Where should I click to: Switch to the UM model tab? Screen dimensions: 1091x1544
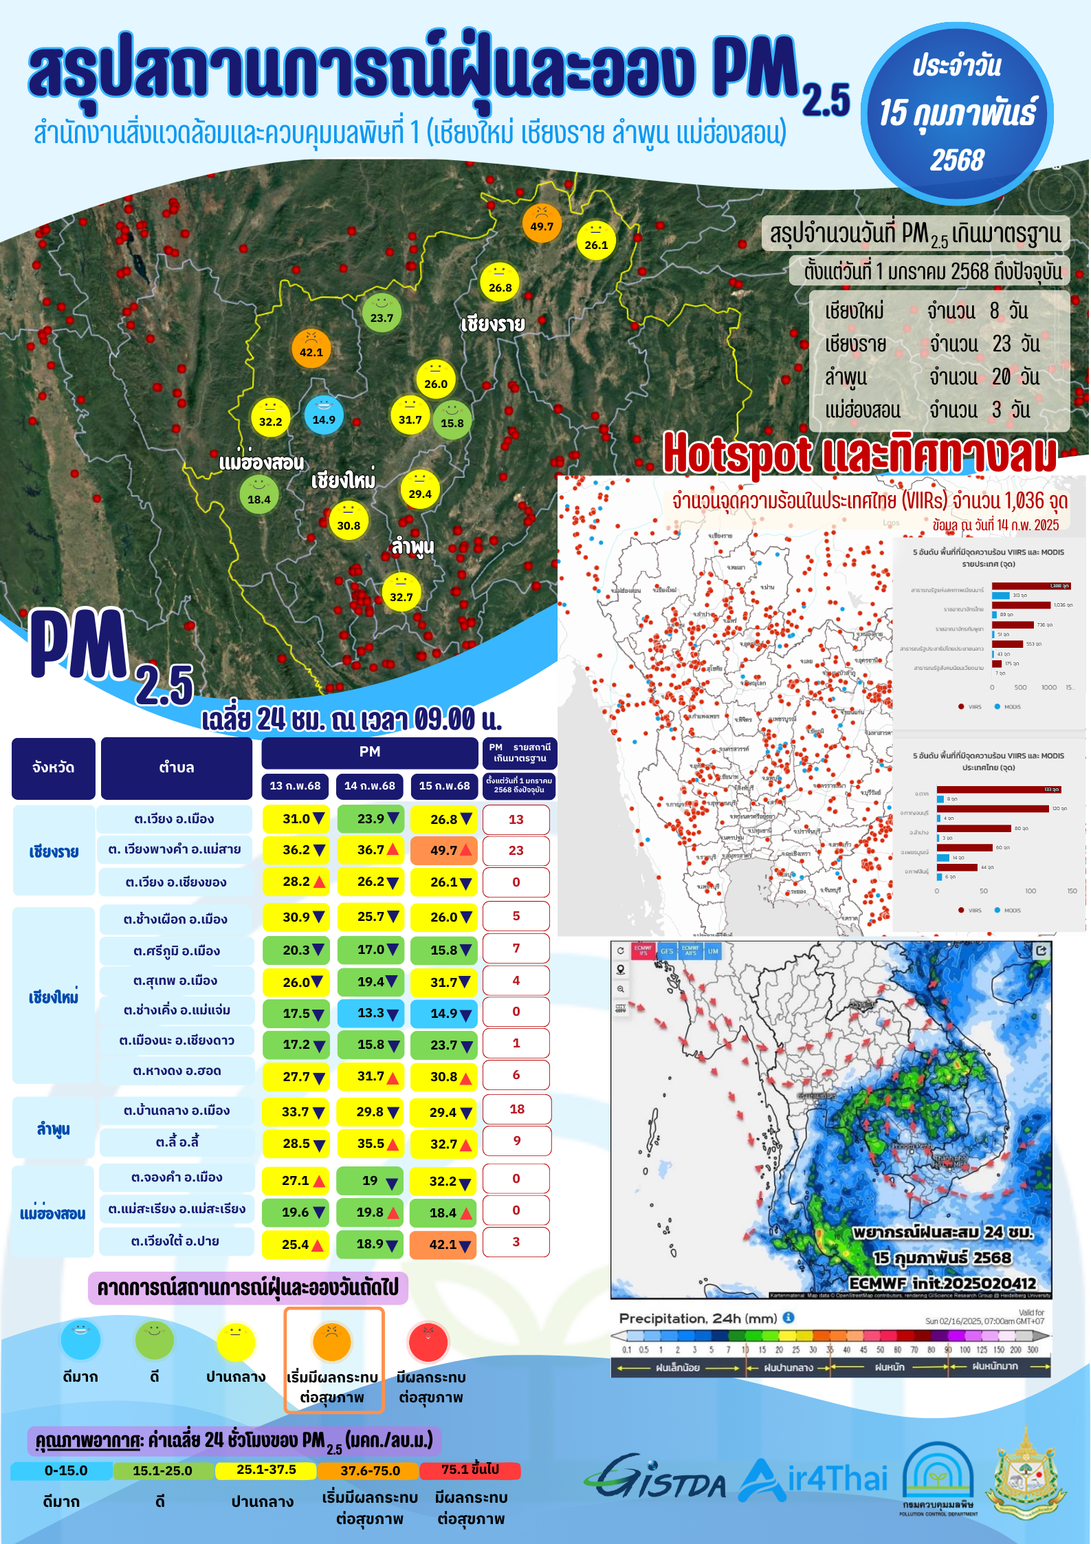713,951
